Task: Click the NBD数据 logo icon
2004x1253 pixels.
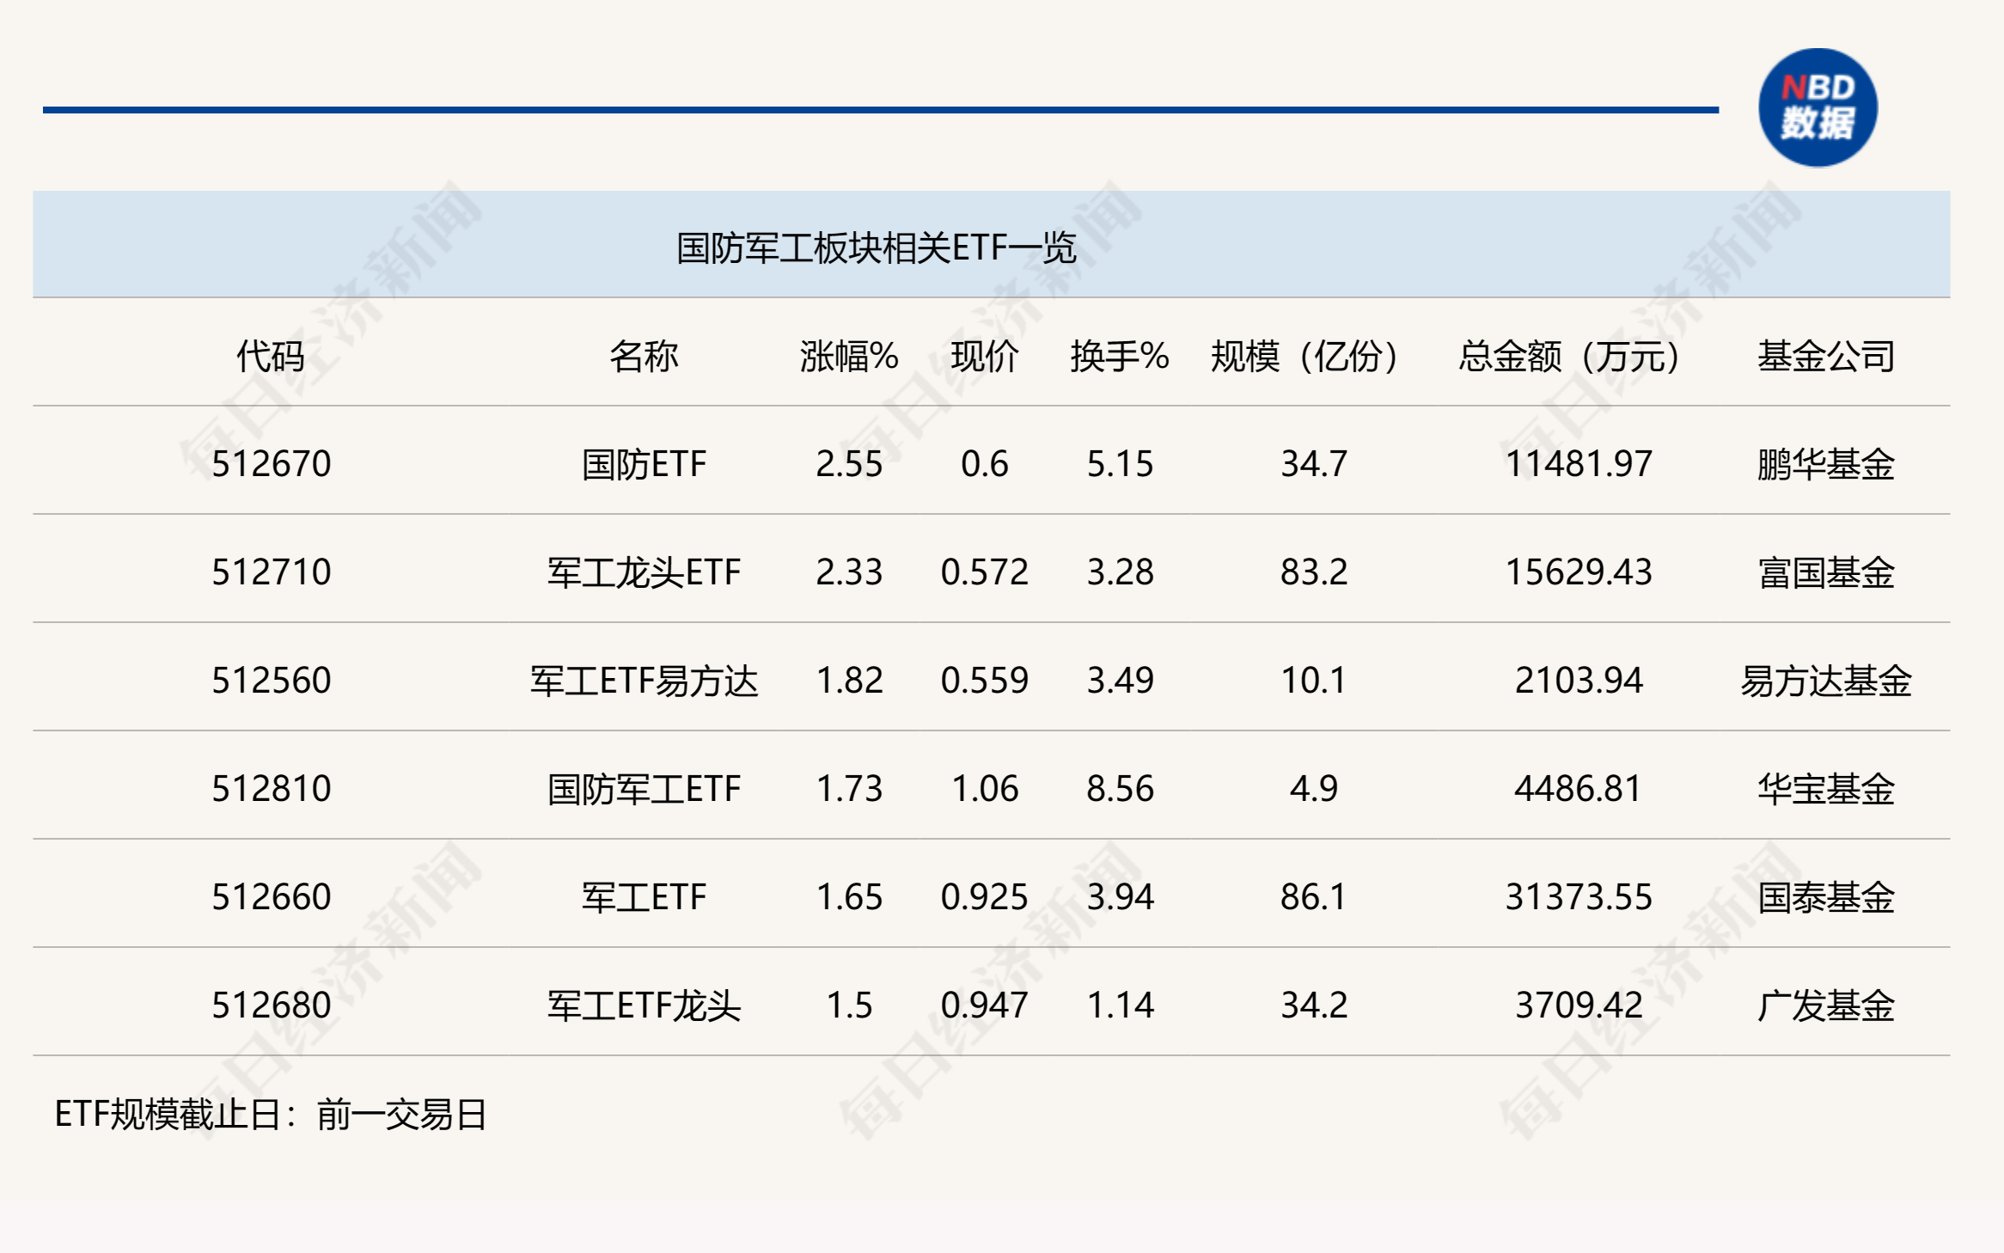Action: point(1817,107)
